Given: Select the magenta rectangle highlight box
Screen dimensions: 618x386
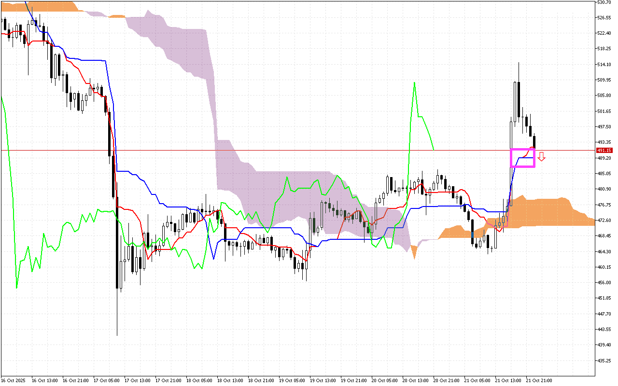Looking at the screenshot, I should coord(522,158).
